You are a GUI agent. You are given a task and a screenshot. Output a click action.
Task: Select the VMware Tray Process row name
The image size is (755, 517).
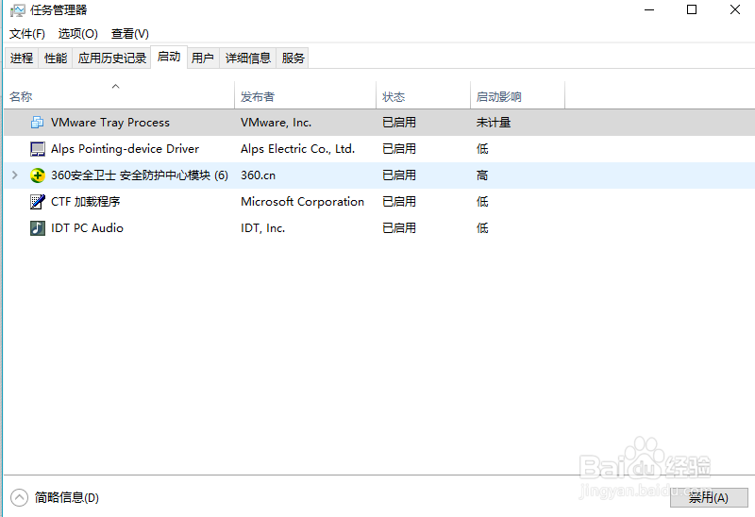pyautogui.click(x=110, y=123)
